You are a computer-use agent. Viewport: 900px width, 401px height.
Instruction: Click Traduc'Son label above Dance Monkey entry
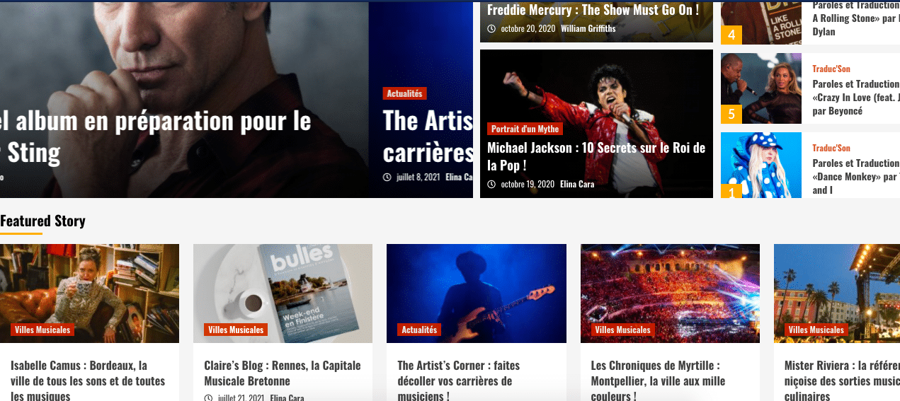click(x=831, y=148)
